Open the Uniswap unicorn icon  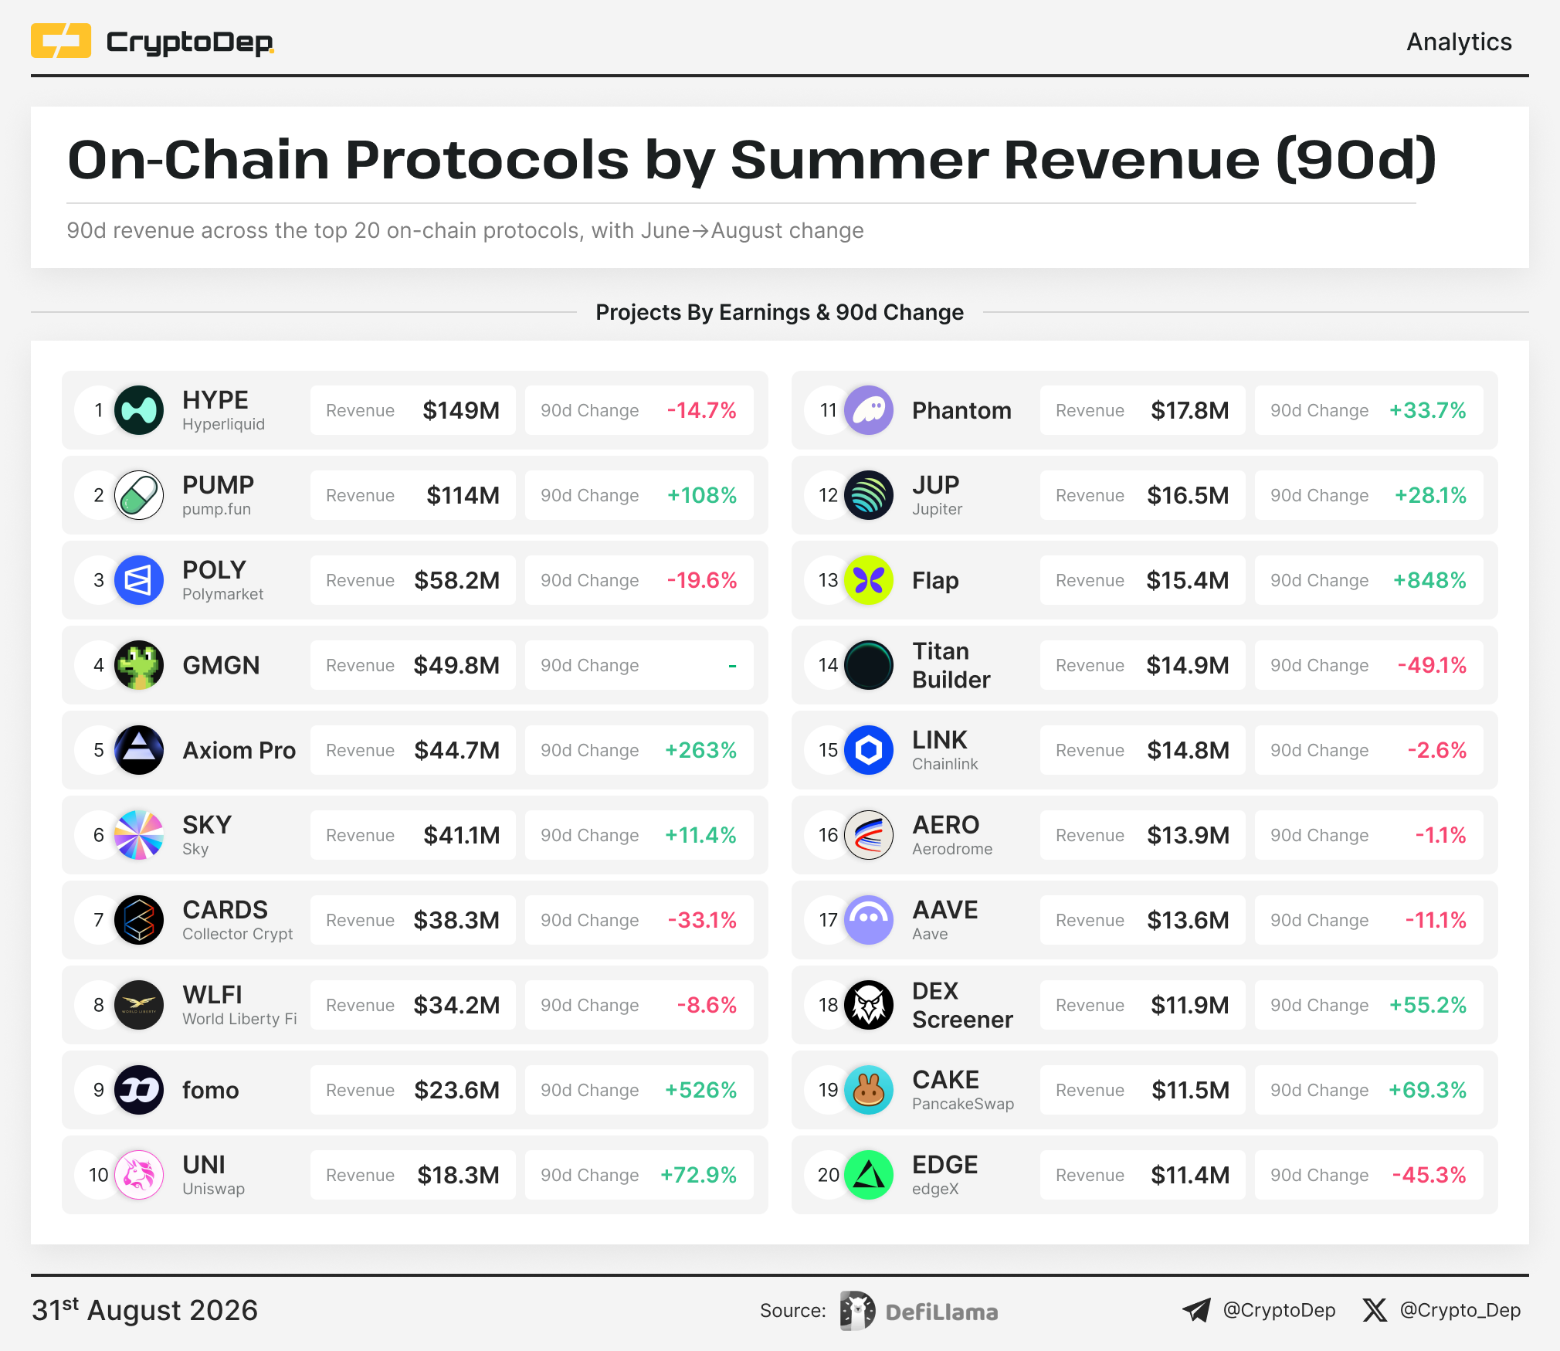[139, 1175]
